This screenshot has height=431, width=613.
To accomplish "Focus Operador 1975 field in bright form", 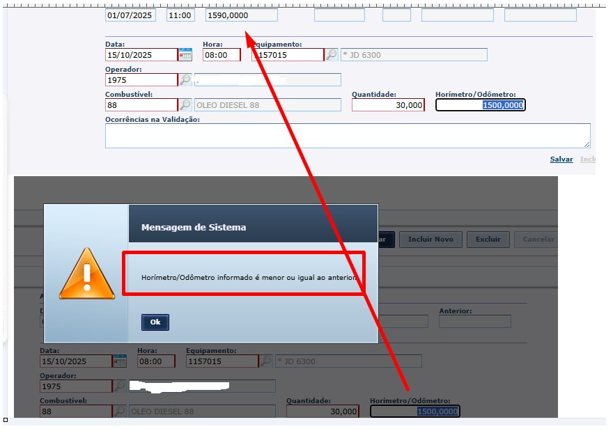I will [141, 79].
